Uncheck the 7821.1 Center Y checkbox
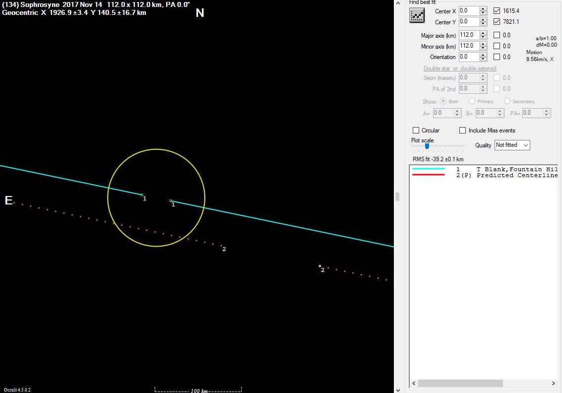This screenshot has width=562, height=393. click(x=497, y=21)
